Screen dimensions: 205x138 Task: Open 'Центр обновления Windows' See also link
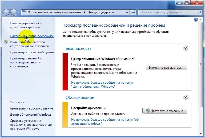click(x=31, y=115)
